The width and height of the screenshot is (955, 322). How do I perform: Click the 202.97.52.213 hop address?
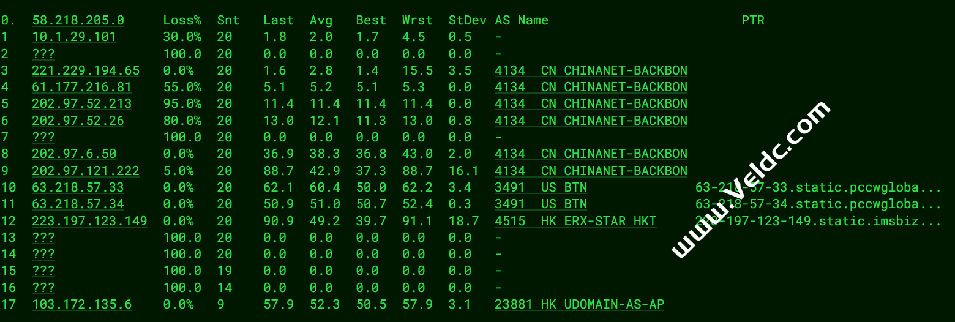point(82,103)
